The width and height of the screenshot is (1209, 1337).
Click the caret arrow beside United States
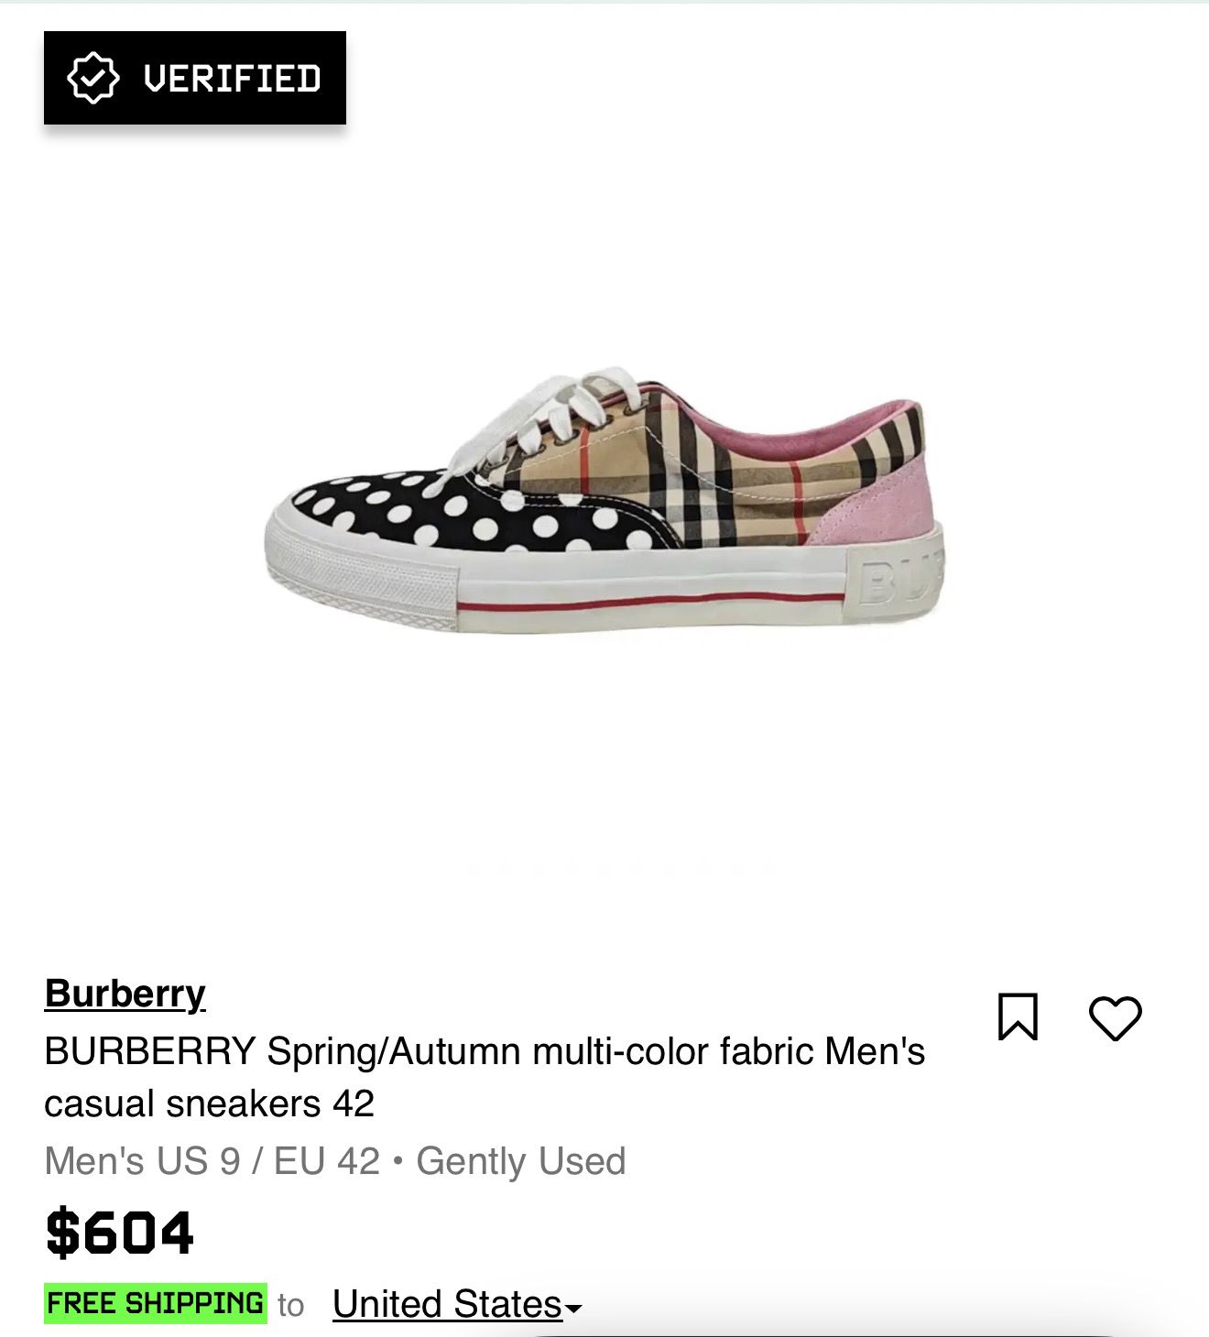pyautogui.click(x=573, y=1309)
